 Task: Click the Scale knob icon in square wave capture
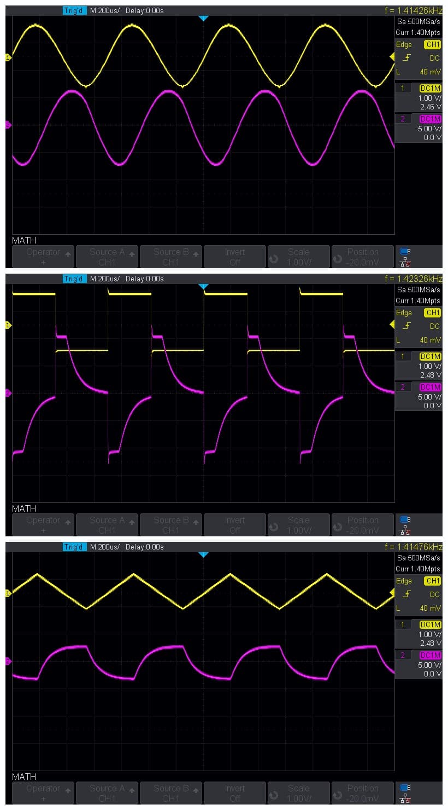(x=273, y=525)
